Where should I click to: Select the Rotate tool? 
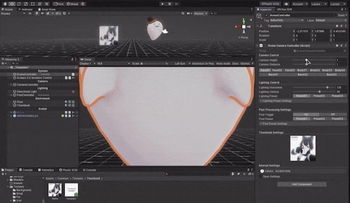[19, 4]
